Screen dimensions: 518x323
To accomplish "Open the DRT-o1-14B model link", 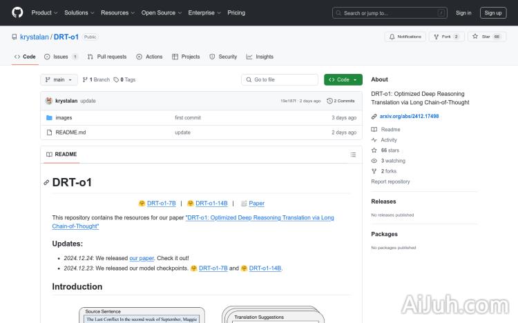I will coord(211,204).
